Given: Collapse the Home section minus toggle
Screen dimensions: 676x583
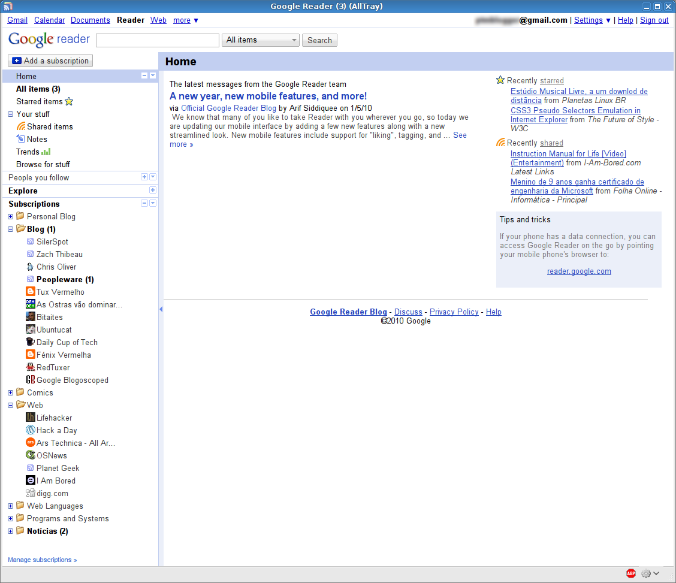Looking at the screenshot, I should pyautogui.click(x=144, y=75).
